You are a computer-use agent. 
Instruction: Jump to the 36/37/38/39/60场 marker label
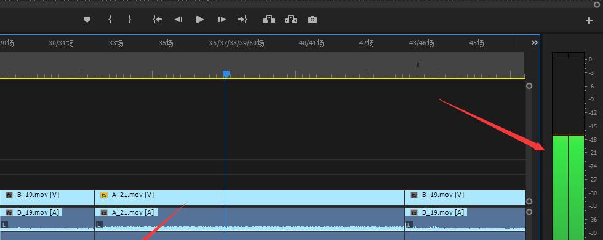tap(236, 44)
